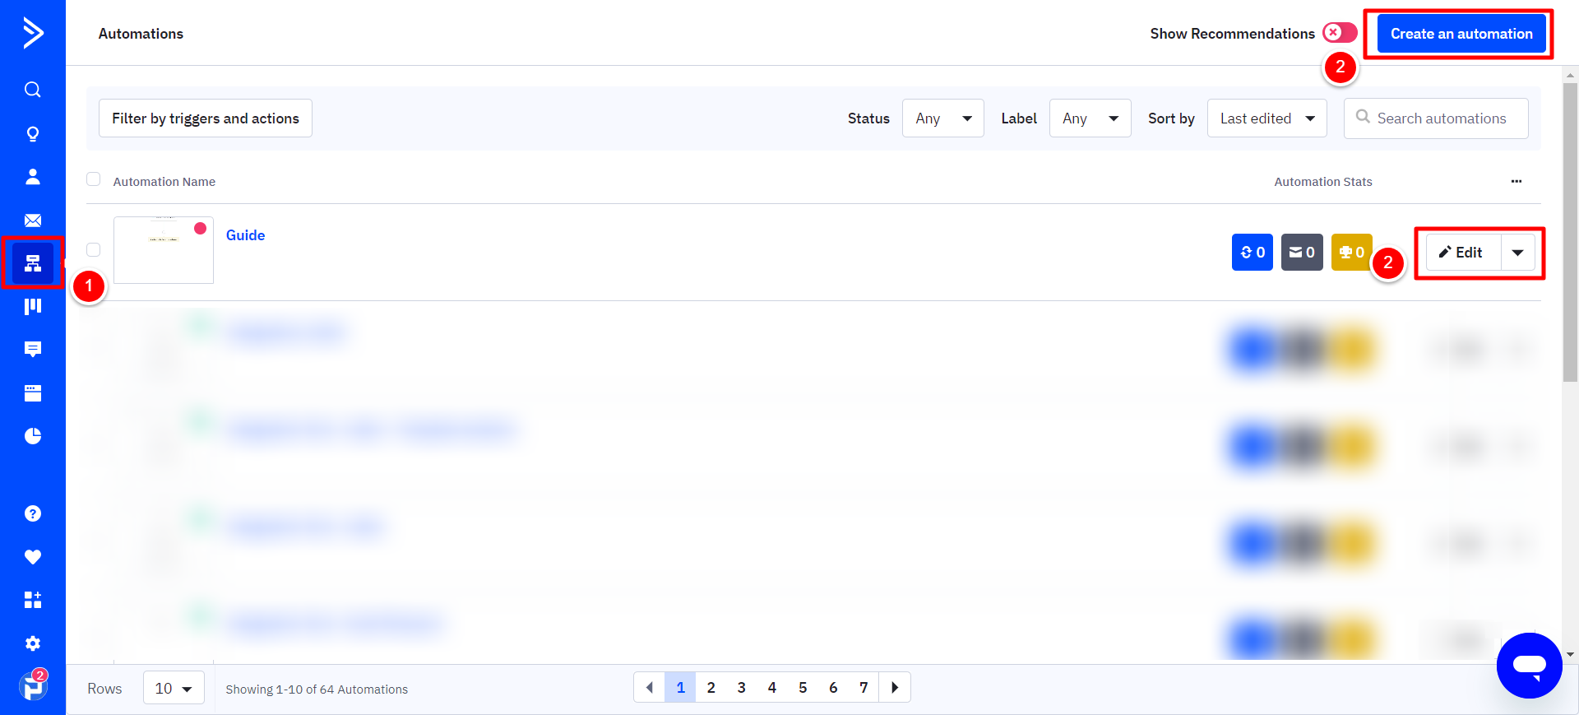
Task: Click the Create an automation button
Action: [1462, 34]
